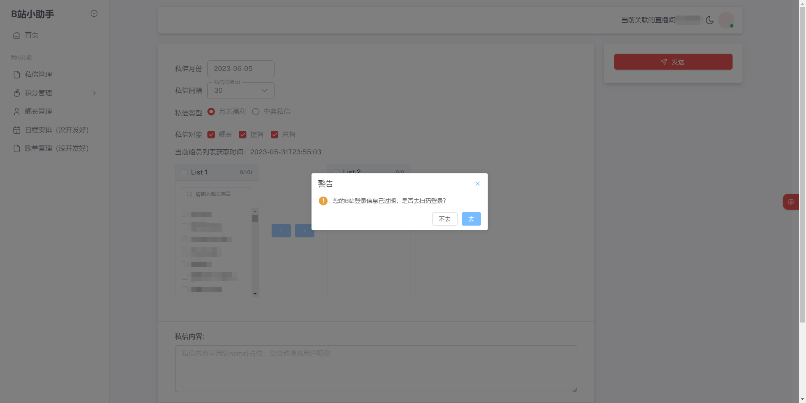This screenshot has height=403, width=806.
Task: Open the user avatar menu
Action: (x=726, y=20)
